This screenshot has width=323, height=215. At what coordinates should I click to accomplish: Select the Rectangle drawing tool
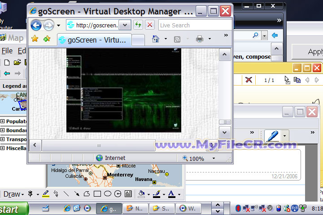[x=97, y=194]
